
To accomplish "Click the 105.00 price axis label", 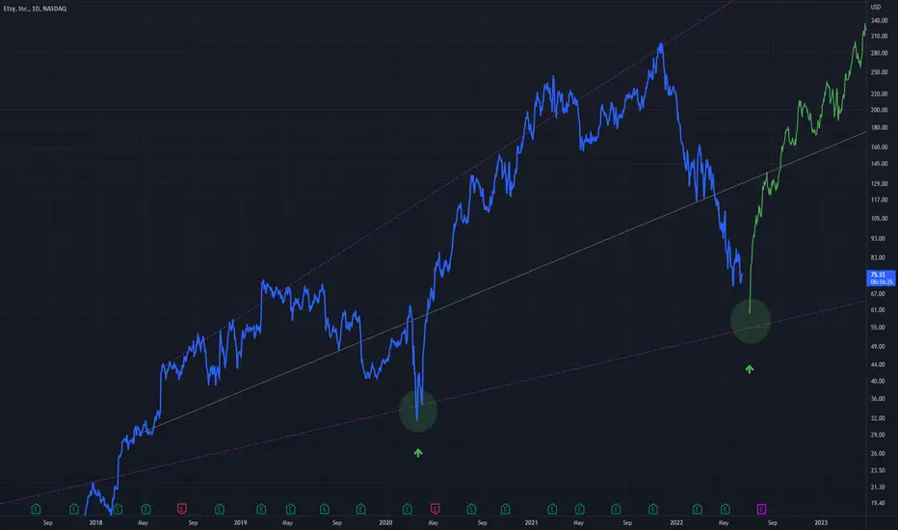I will coord(879,219).
